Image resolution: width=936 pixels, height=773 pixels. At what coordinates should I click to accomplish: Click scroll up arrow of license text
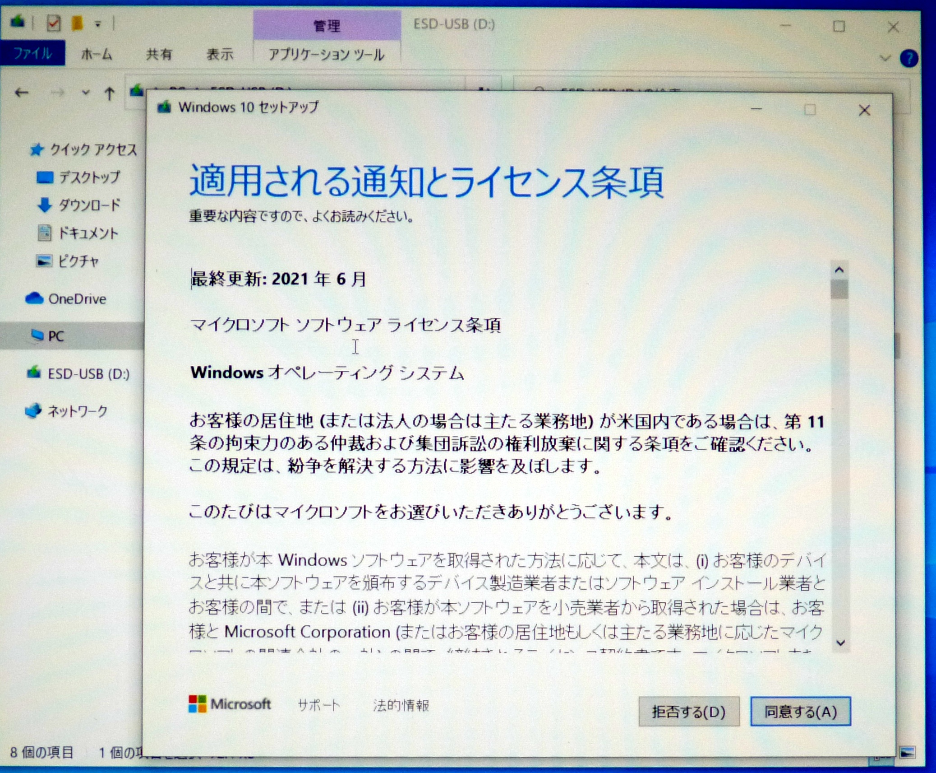point(839,270)
